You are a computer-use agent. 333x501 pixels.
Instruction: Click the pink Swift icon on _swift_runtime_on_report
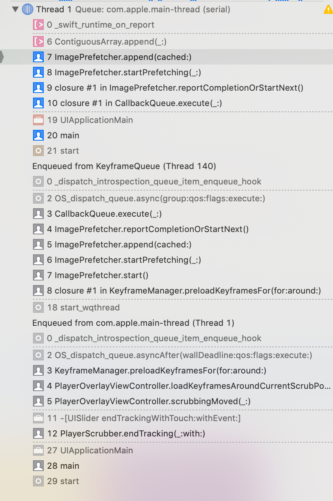(38, 25)
